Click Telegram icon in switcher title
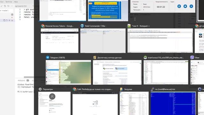Screen dimensions: 204x115 pos(47,57)
